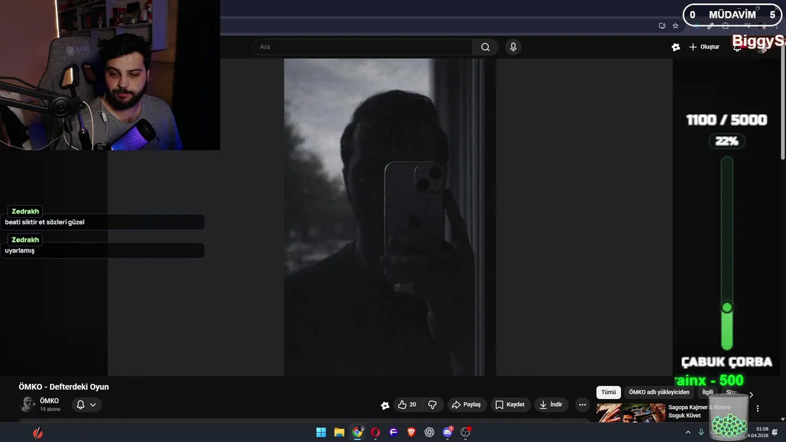Select the Tümü filter chip

(x=609, y=392)
